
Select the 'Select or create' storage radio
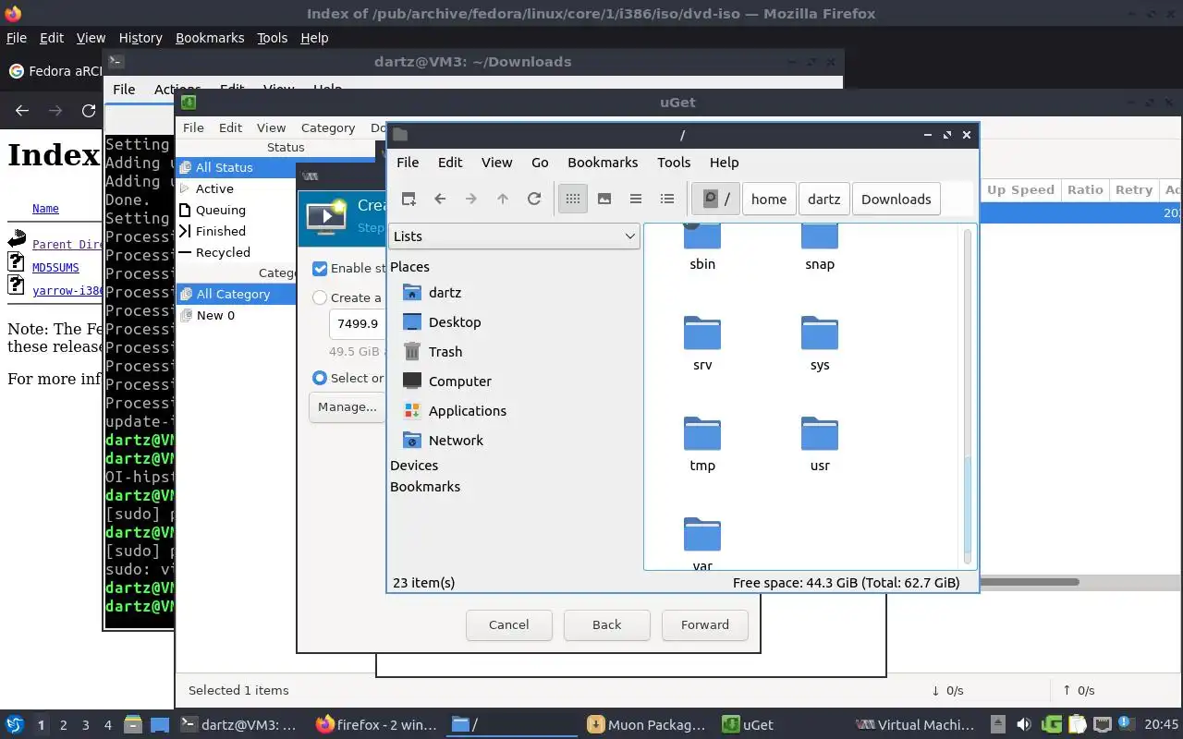[320, 378]
